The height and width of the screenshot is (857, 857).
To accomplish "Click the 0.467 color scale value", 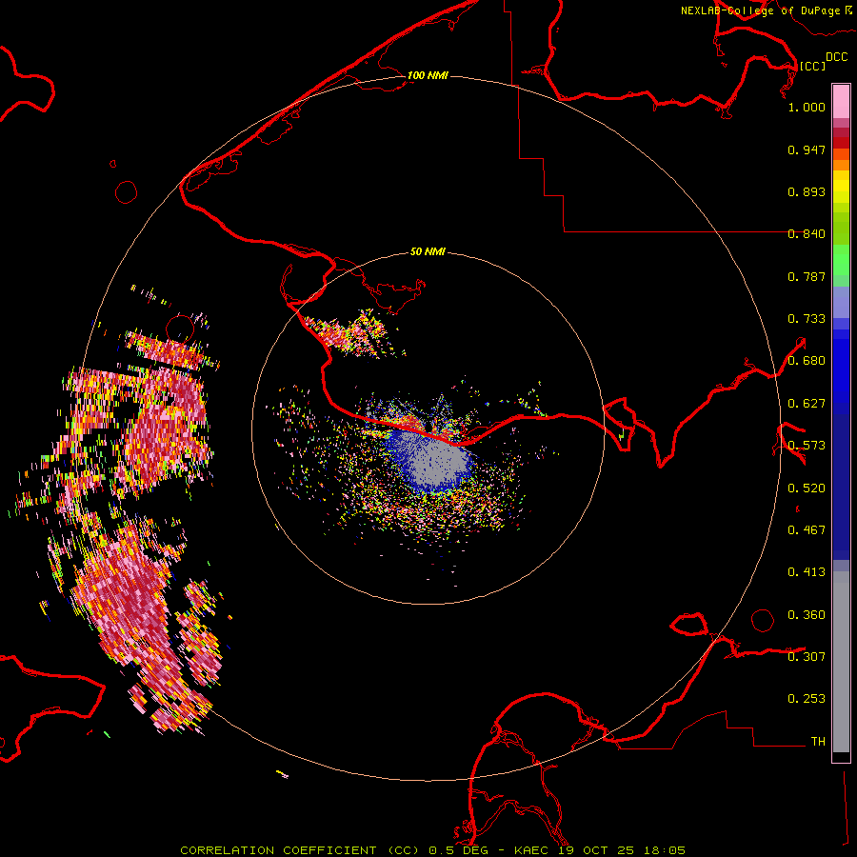I will pos(807,530).
